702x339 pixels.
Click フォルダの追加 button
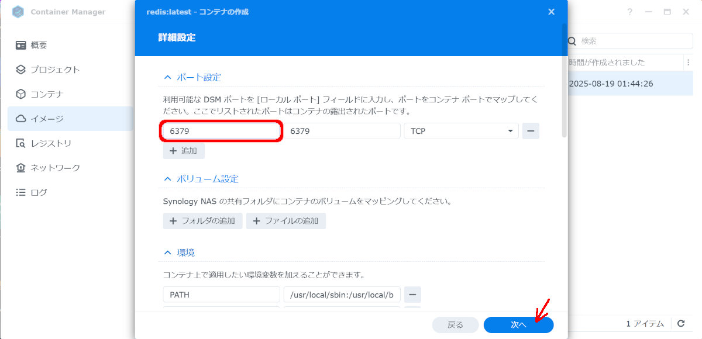pyautogui.click(x=202, y=221)
